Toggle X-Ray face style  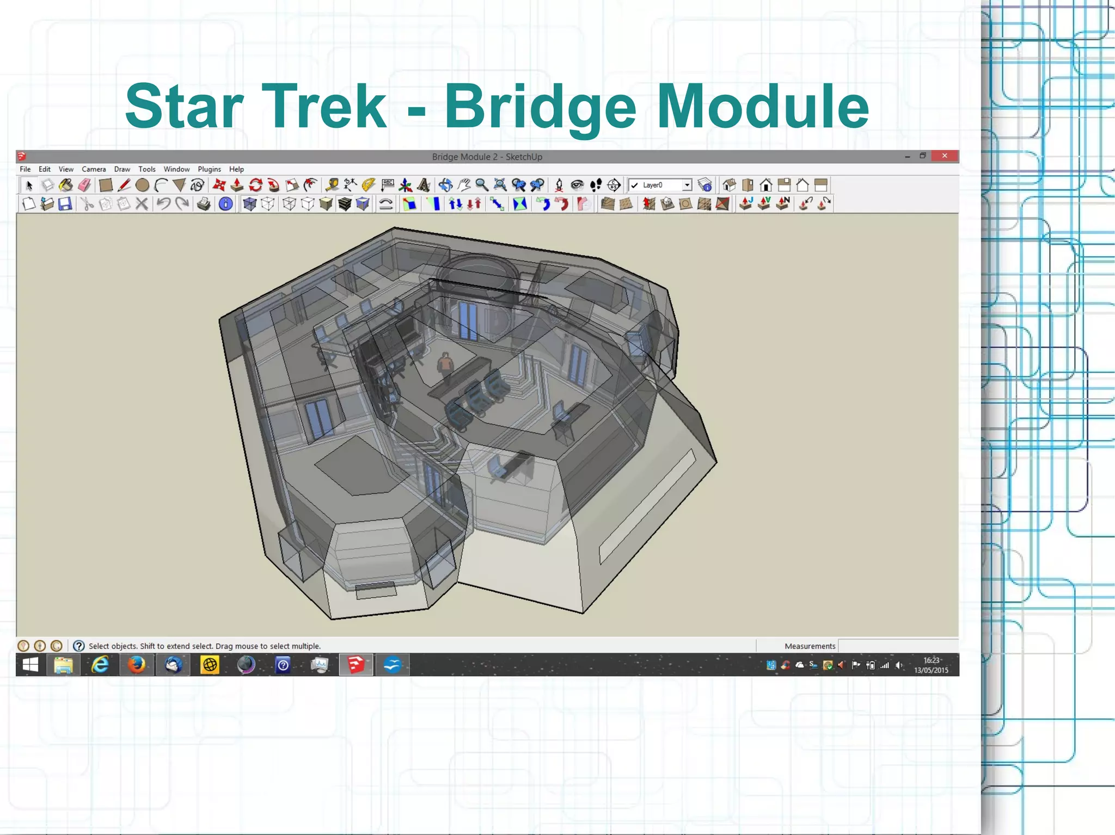point(249,204)
